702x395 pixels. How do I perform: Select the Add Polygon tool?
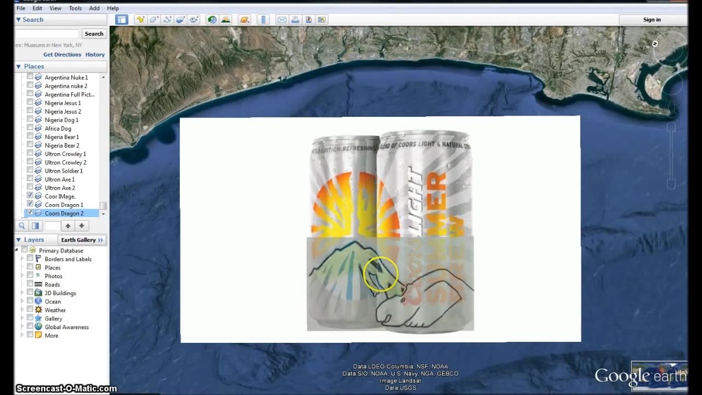click(x=154, y=20)
